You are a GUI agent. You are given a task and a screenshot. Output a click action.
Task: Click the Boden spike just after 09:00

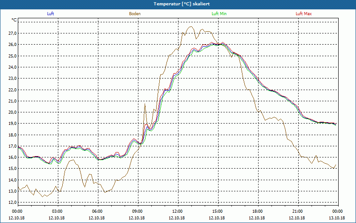pos(145,104)
